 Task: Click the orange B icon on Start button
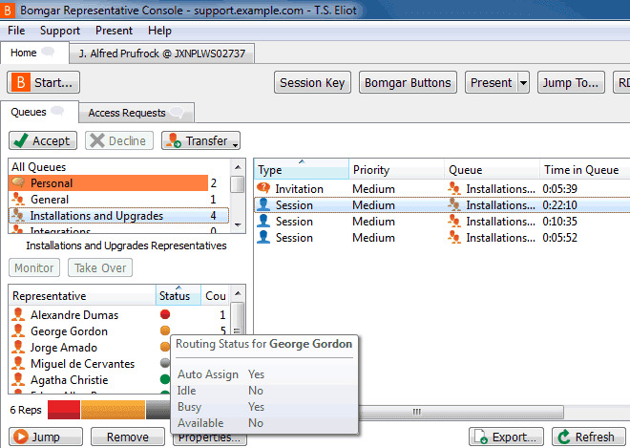pos(20,82)
